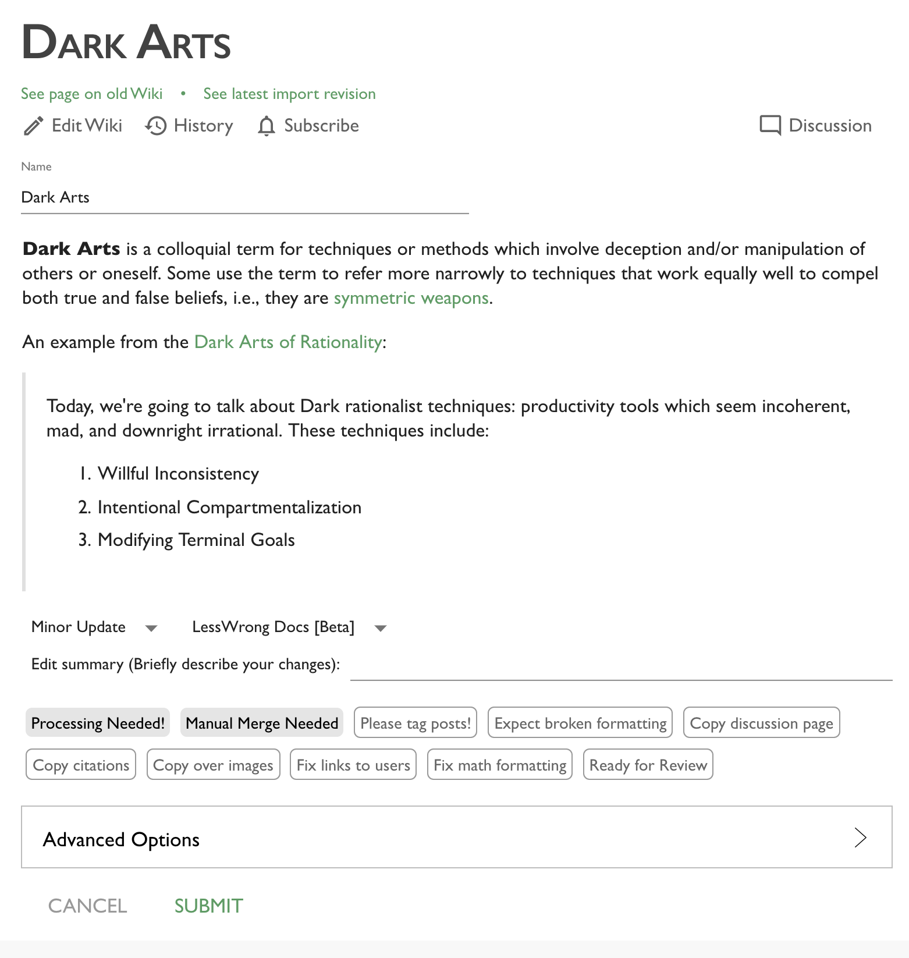The height and width of the screenshot is (958, 909).
Task: Click into the Edit summary field
Action: [x=621, y=666]
